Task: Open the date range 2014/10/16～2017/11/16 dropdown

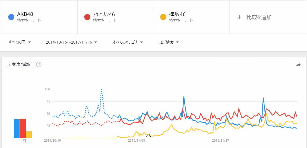Action: click(x=71, y=42)
